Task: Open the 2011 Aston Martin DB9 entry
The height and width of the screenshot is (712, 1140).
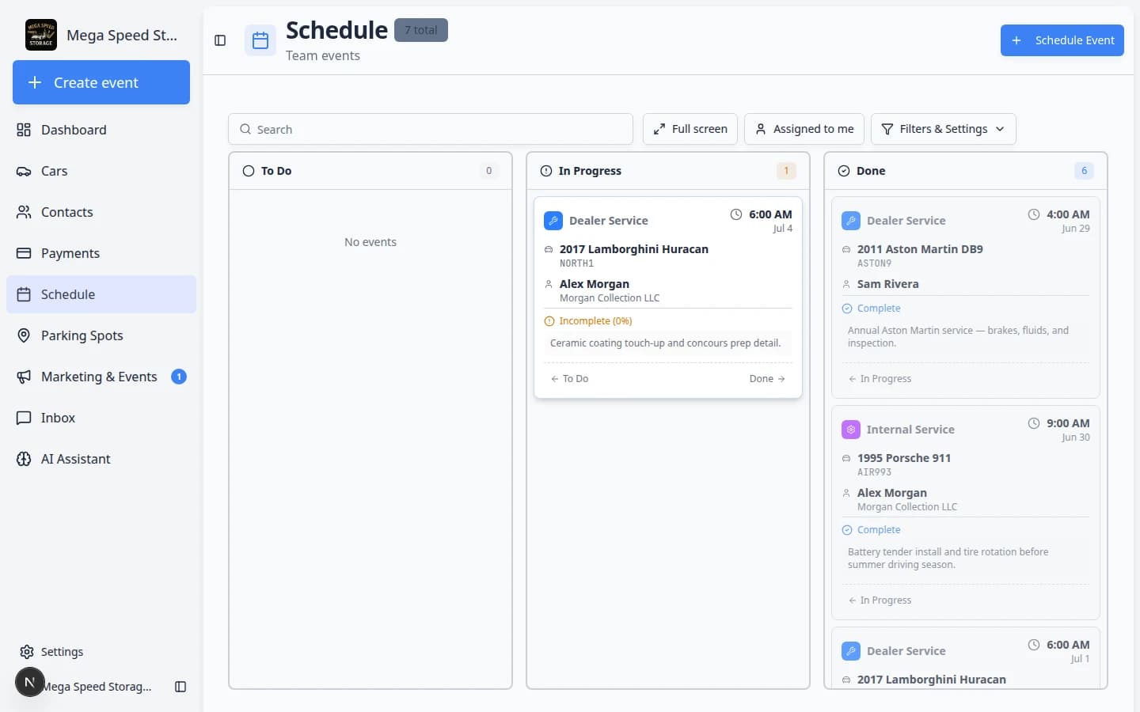Action: click(x=919, y=249)
